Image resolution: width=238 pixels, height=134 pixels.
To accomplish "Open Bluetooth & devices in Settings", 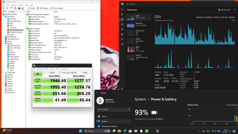I will click(114, 126).
